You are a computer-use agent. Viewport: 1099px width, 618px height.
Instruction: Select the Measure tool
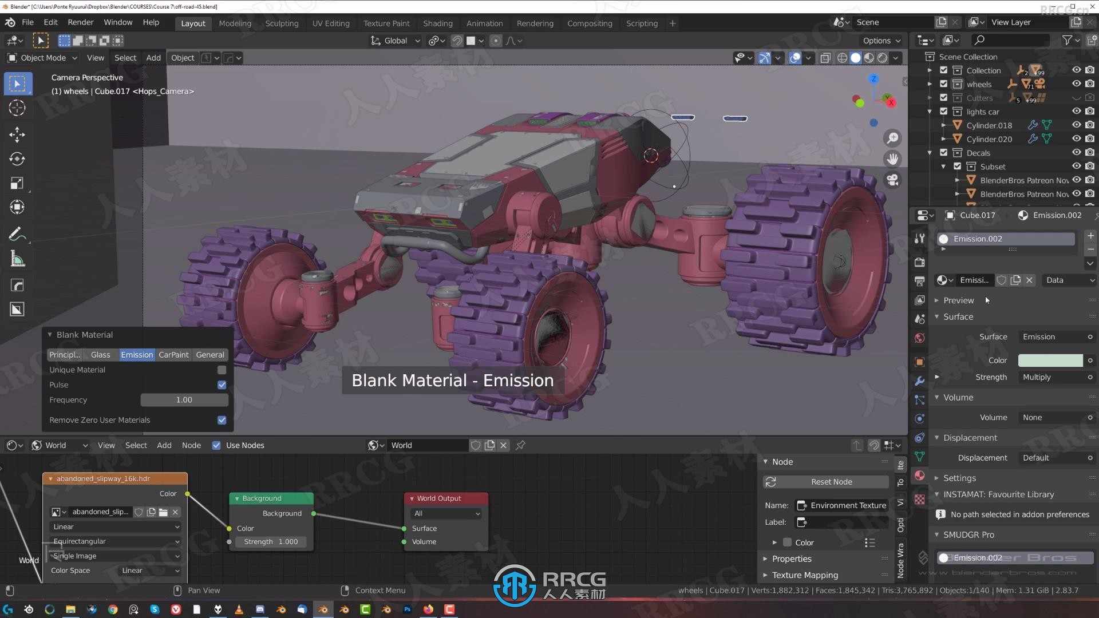(17, 259)
